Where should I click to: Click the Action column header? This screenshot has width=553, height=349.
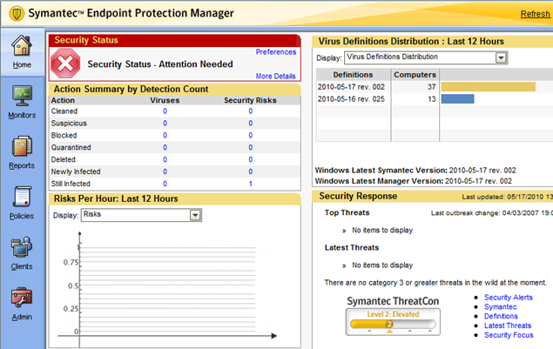click(x=63, y=100)
